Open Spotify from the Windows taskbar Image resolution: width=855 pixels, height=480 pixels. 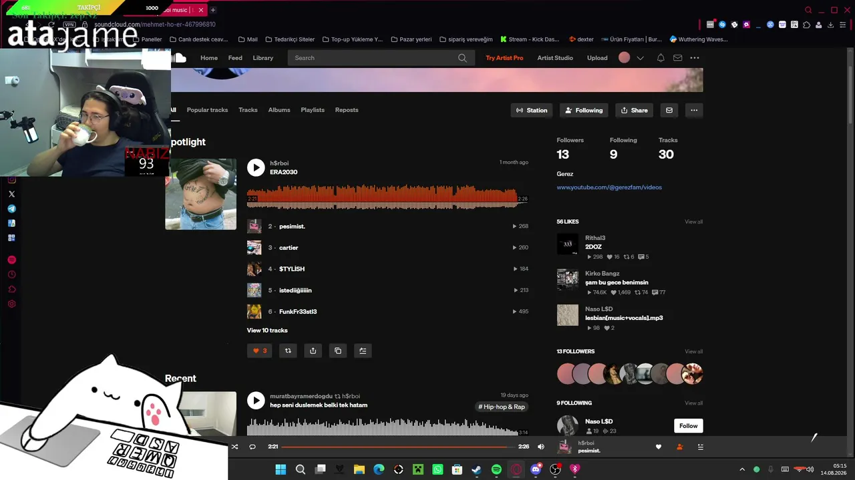coord(496,469)
